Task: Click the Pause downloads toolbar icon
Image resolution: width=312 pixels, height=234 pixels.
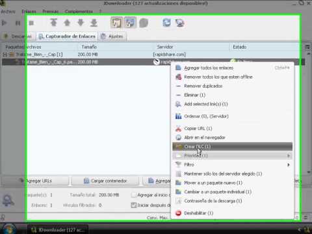Action: click(18, 23)
